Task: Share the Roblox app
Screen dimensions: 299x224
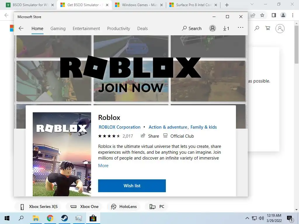Action: point(150,136)
